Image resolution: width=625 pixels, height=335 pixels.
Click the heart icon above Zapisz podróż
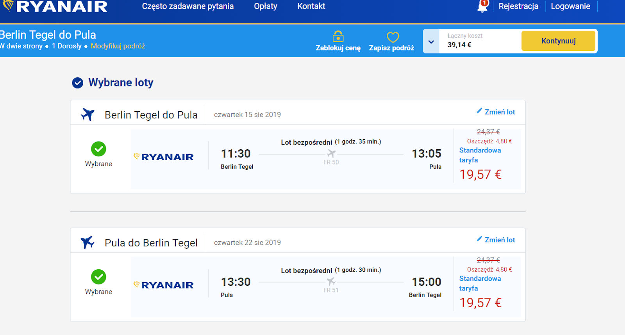393,37
